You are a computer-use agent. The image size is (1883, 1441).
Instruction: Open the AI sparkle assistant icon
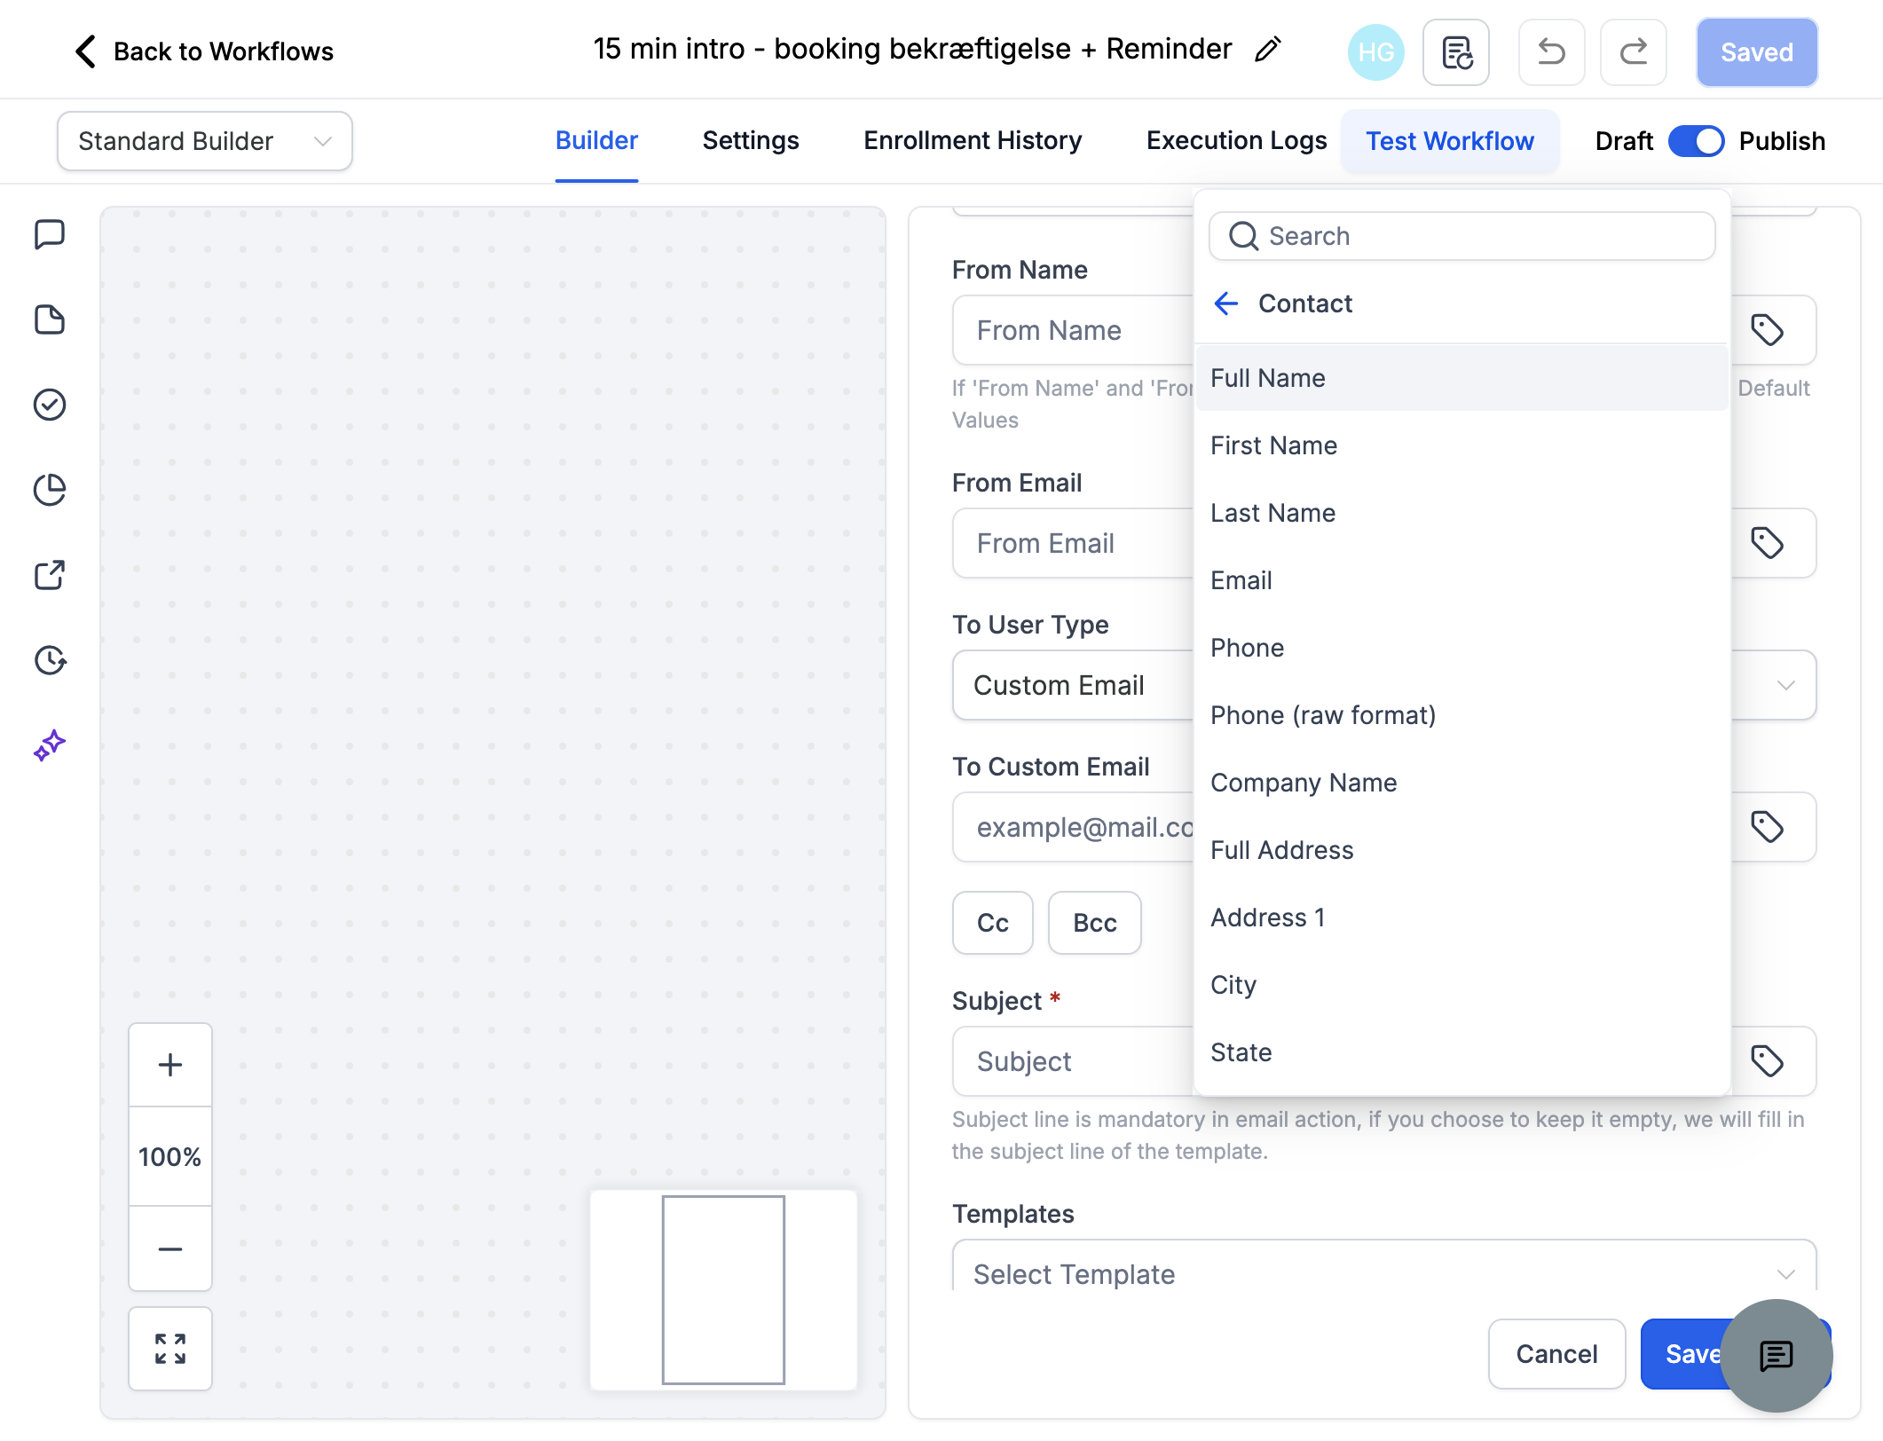pyautogui.click(x=50, y=745)
